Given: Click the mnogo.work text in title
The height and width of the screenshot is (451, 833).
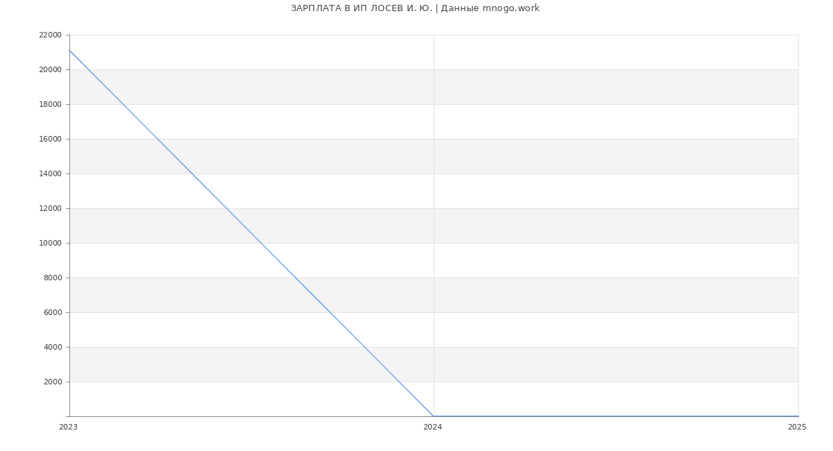Looking at the screenshot, I should coord(511,8).
